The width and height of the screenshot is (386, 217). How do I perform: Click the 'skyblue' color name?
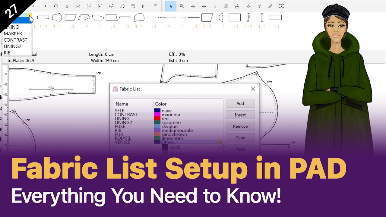(x=169, y=126)
